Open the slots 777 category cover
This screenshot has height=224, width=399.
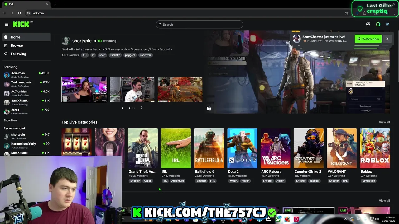[77, 148]
